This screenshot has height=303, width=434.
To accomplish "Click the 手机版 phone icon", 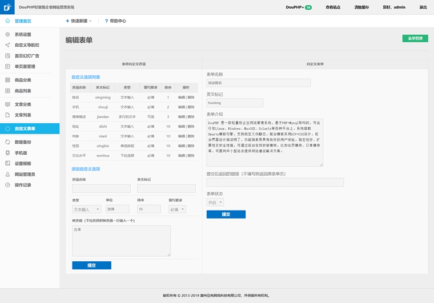I will [7, 153].
